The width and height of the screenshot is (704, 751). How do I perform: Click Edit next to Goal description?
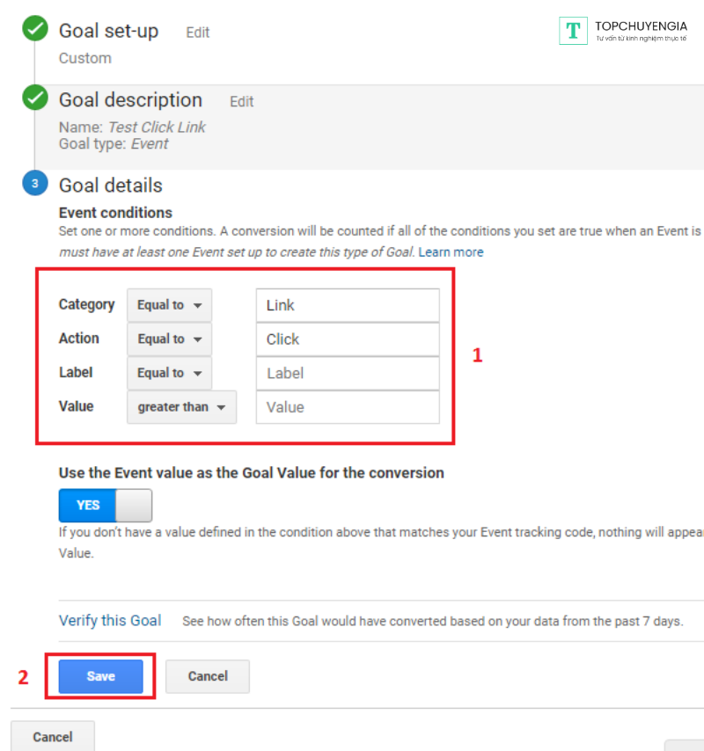tap(242, 101)
